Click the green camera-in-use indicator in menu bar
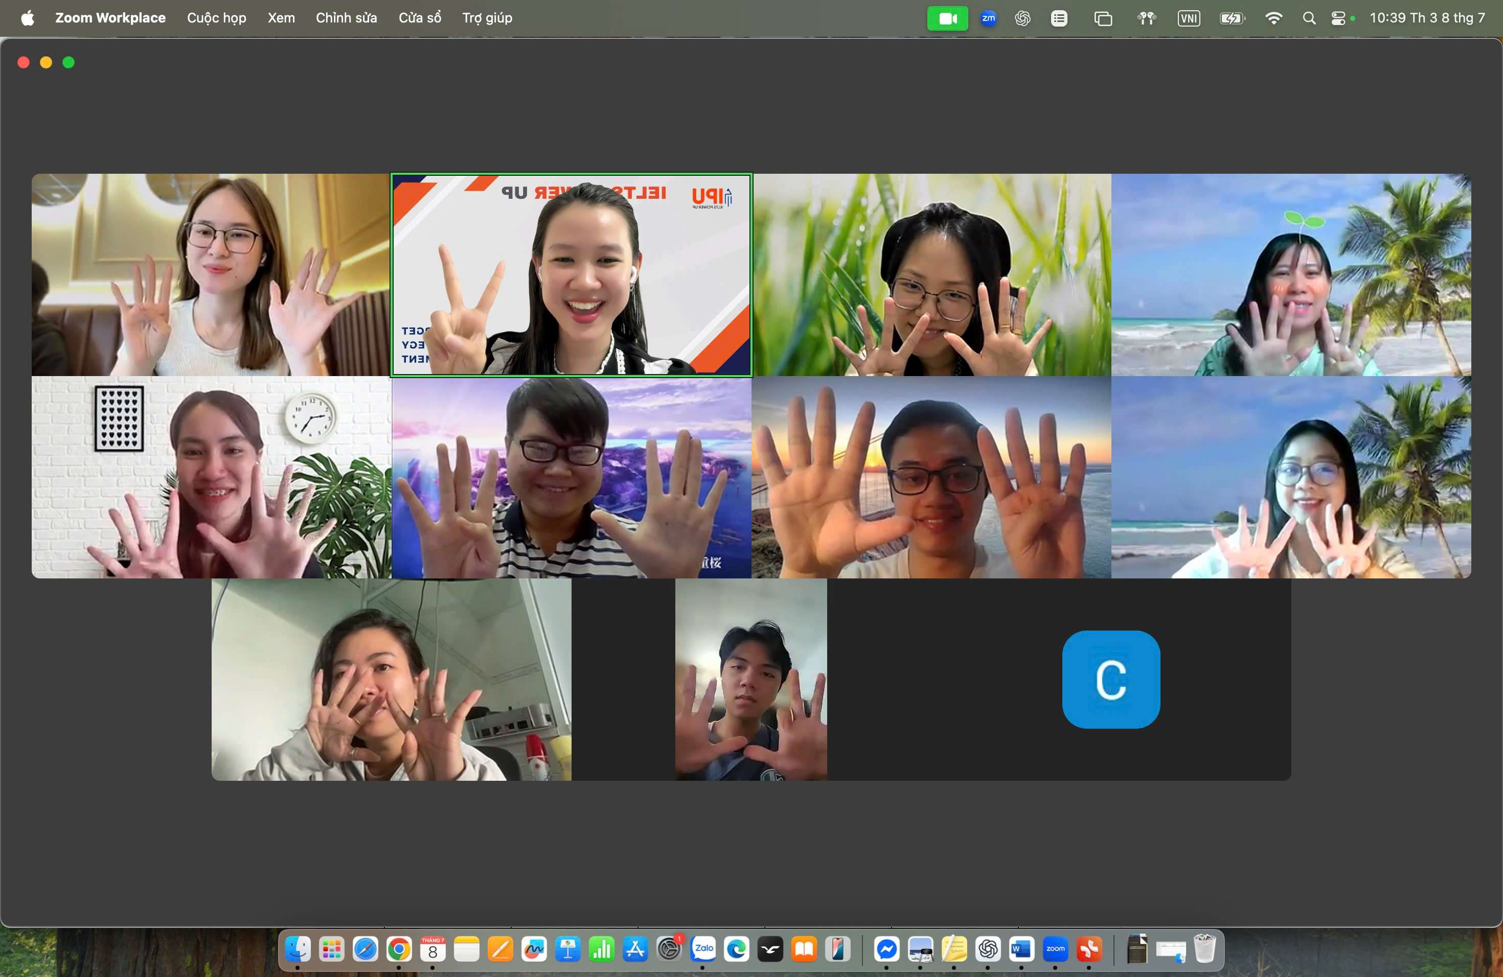Screen dimensions: 1503x977 [x=947, y=18]
